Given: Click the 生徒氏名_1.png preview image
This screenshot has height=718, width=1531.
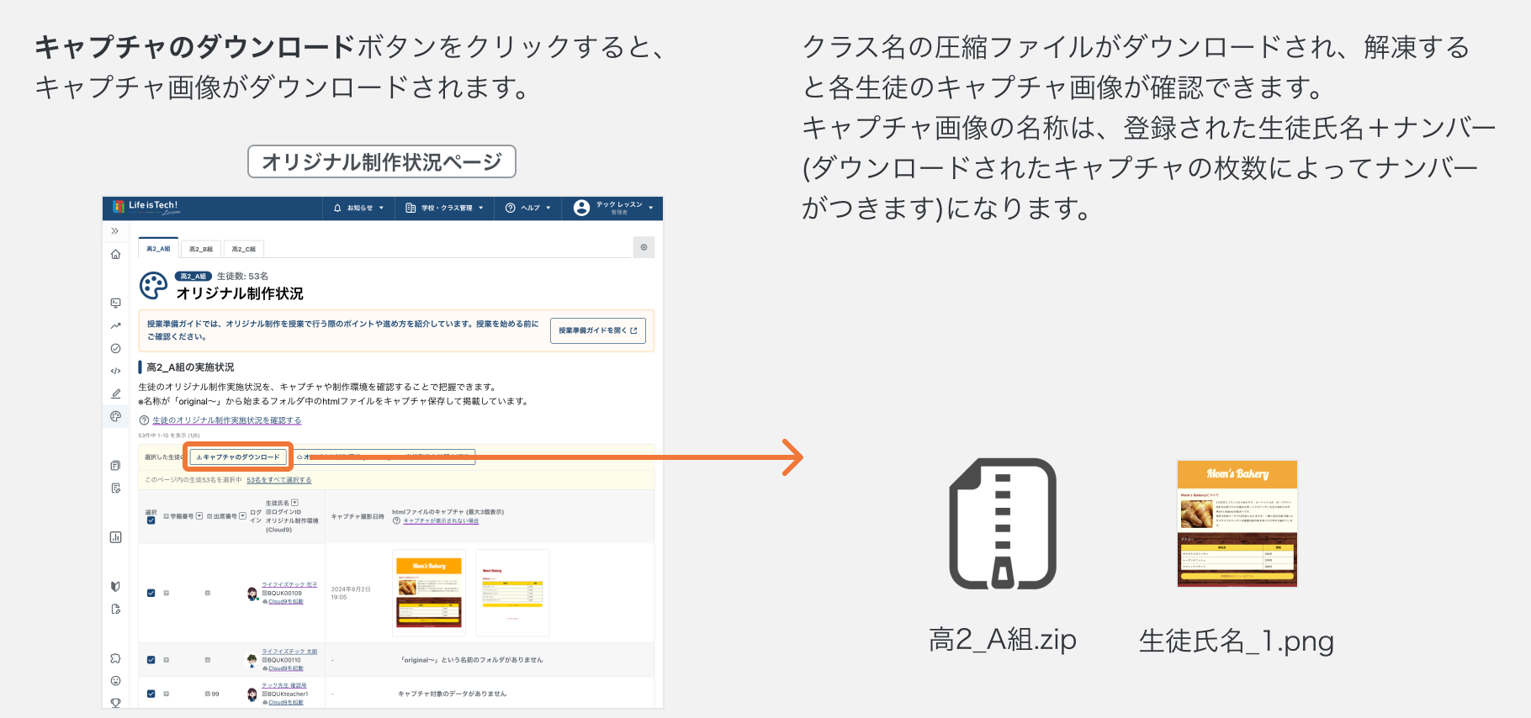Looking at the screenshot, I should 1237,524.
